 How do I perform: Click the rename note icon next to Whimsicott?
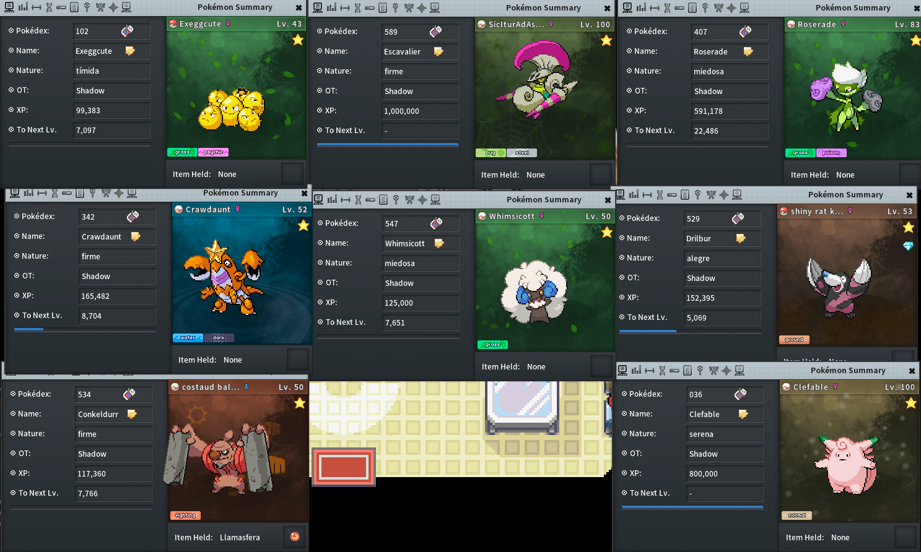(x=439, y=243)
